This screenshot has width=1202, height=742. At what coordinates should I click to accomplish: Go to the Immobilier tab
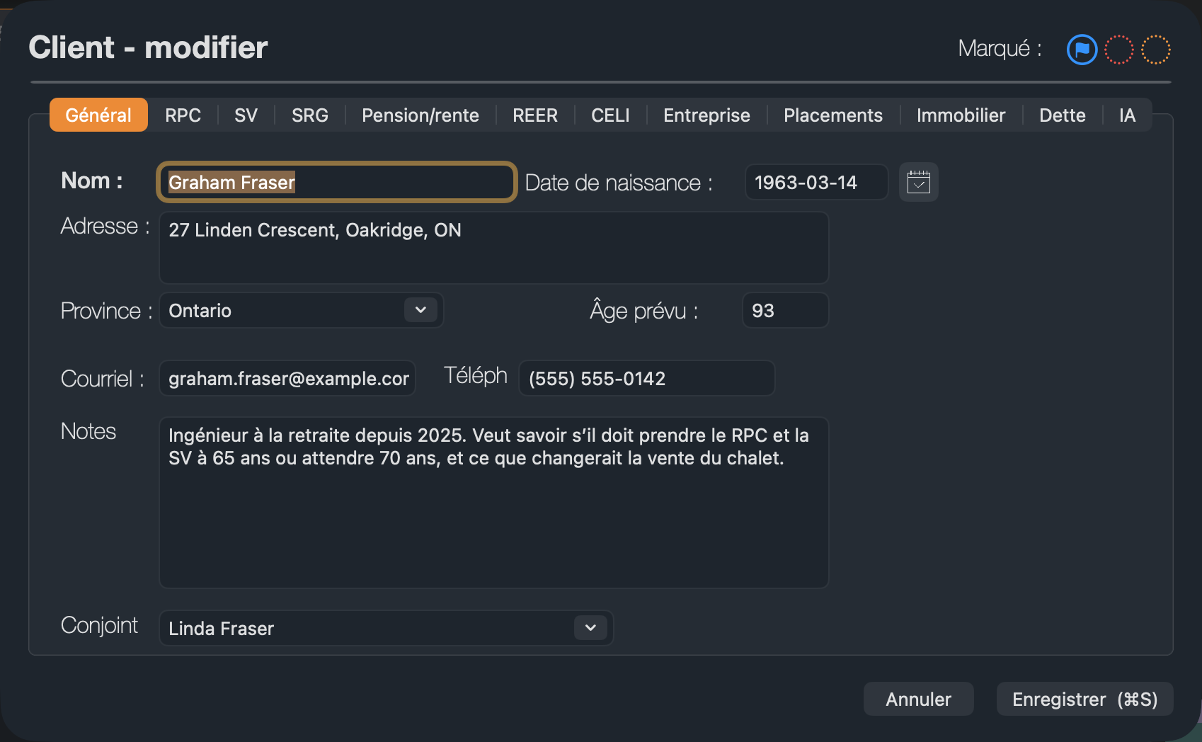tap(961, 115)
